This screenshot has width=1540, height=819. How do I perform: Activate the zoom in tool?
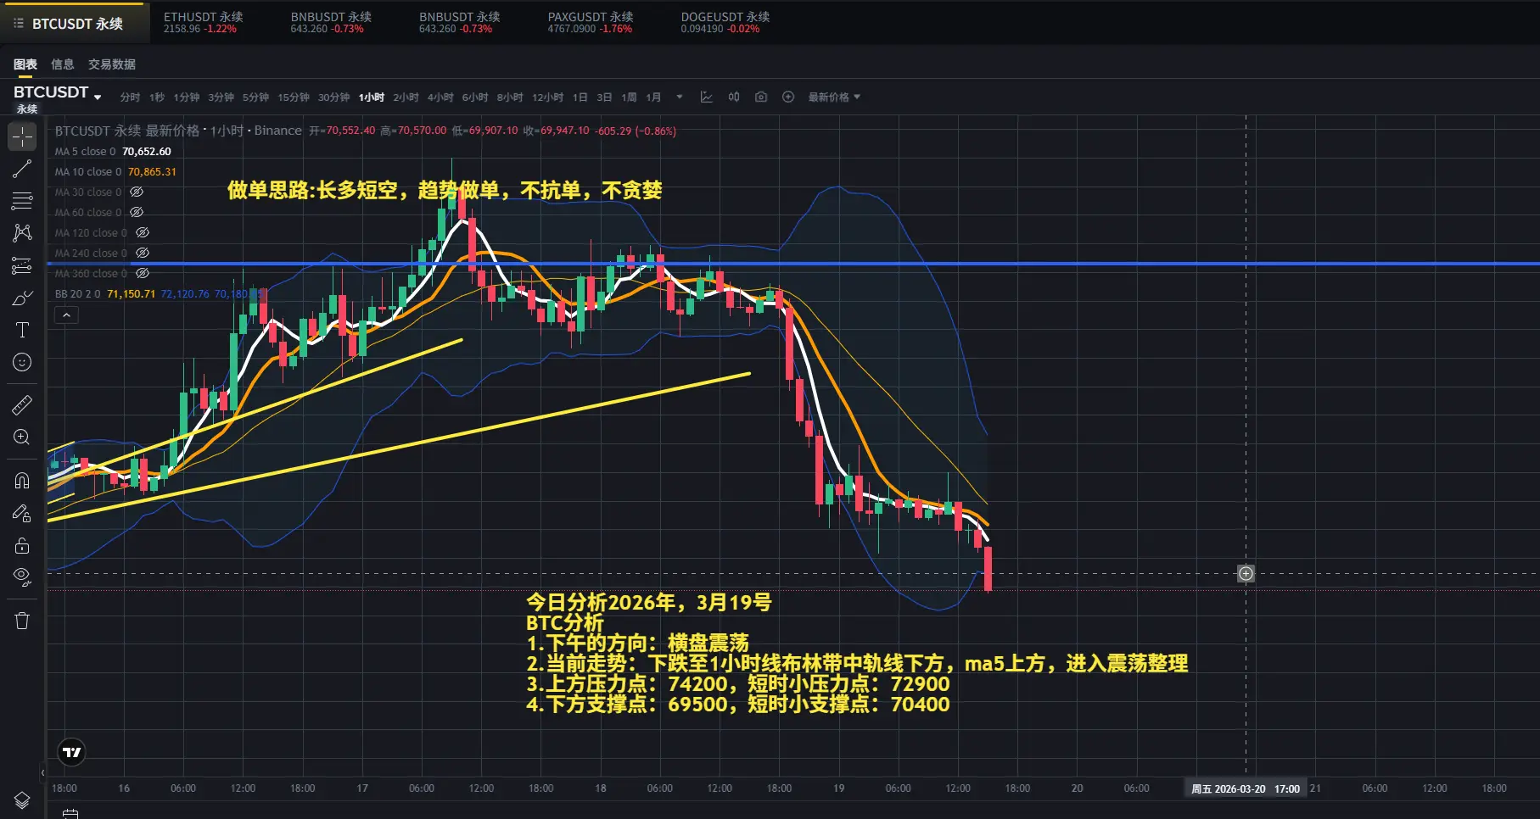(x=22, y=437)
